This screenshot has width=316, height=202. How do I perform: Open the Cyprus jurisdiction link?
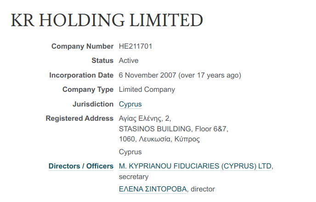[x=130, y=104]
